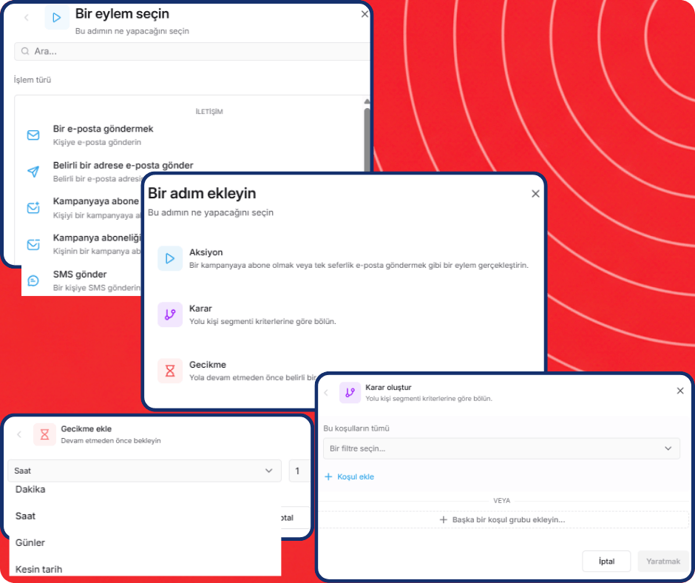Open the Saat unit dropdown

[x=144, y=471]
